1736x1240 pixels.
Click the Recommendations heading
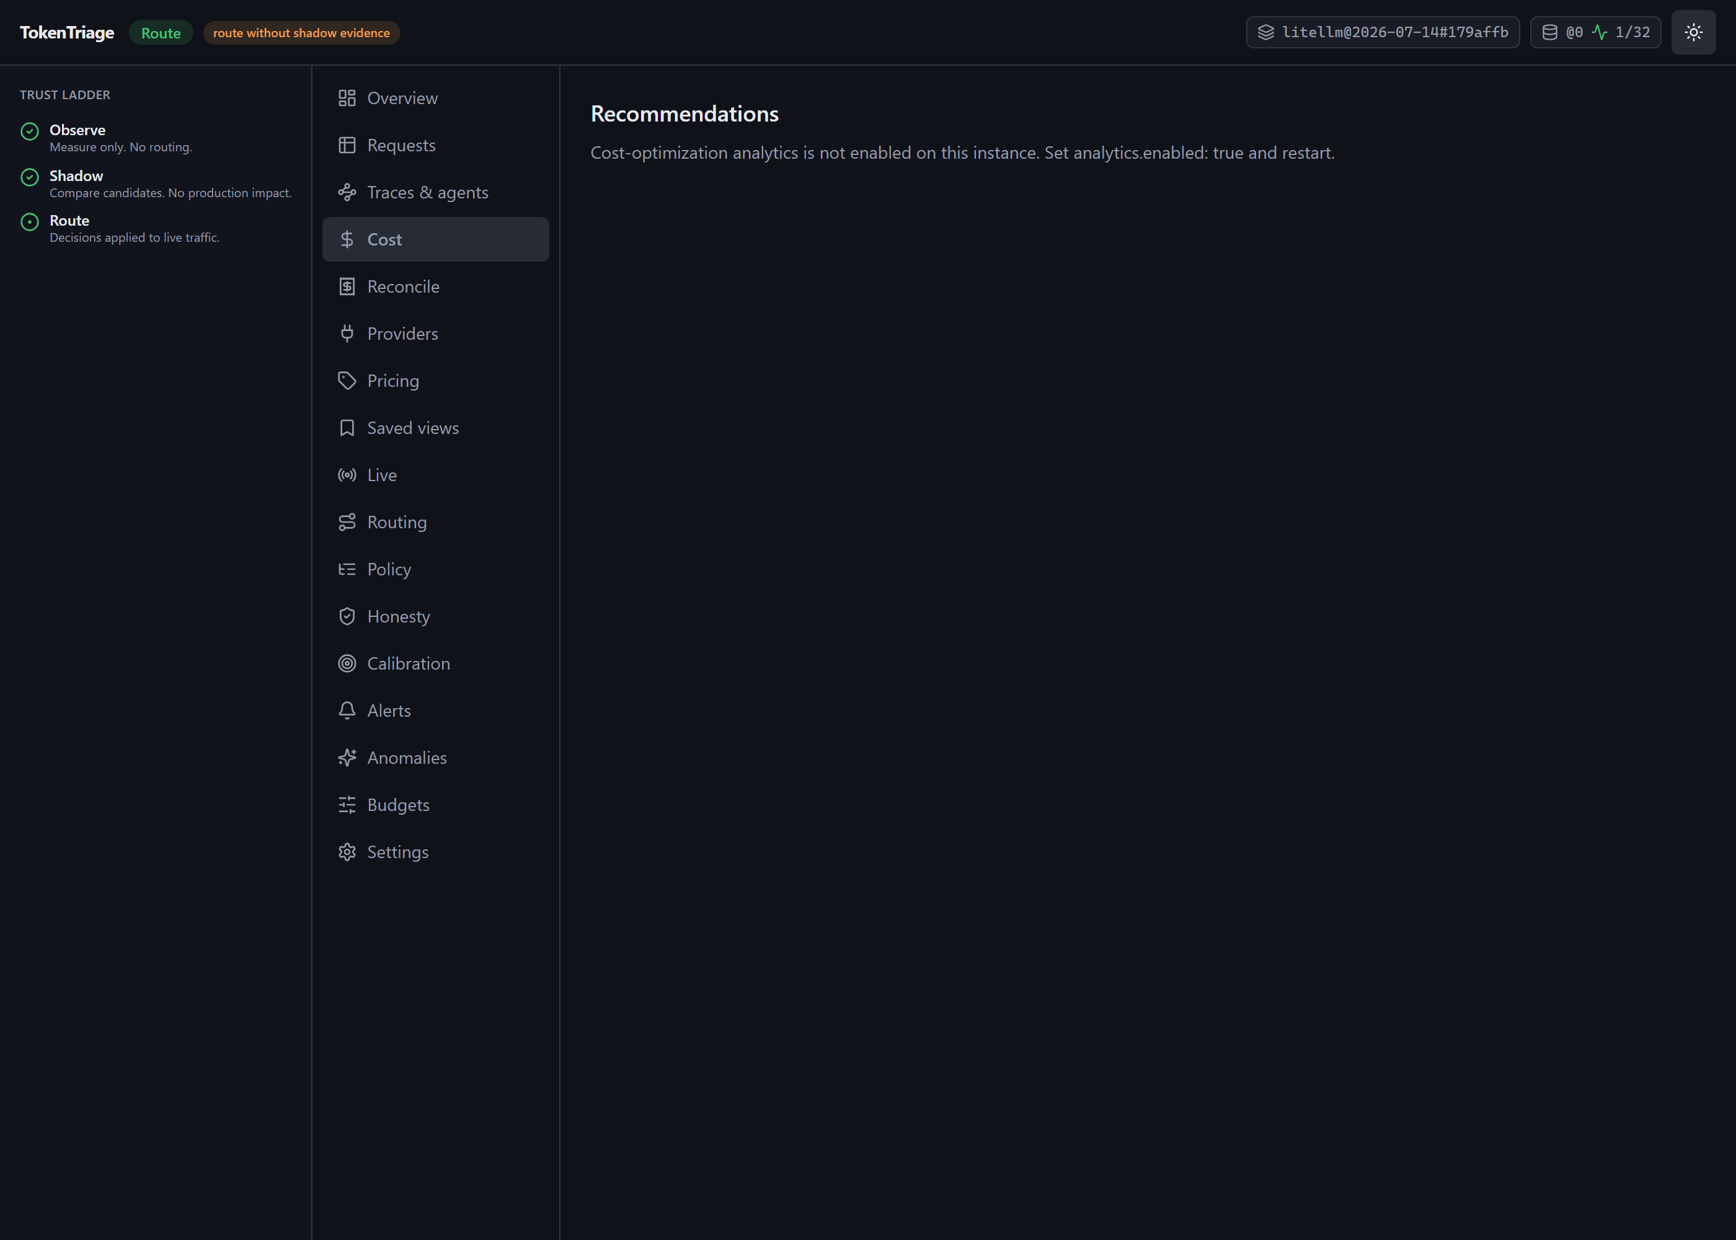(684, 113)
